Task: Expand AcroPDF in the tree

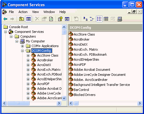Action: click(x=28, y=84)
